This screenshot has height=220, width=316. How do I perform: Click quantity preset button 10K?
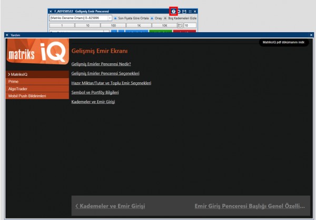[x=164, y=25]
